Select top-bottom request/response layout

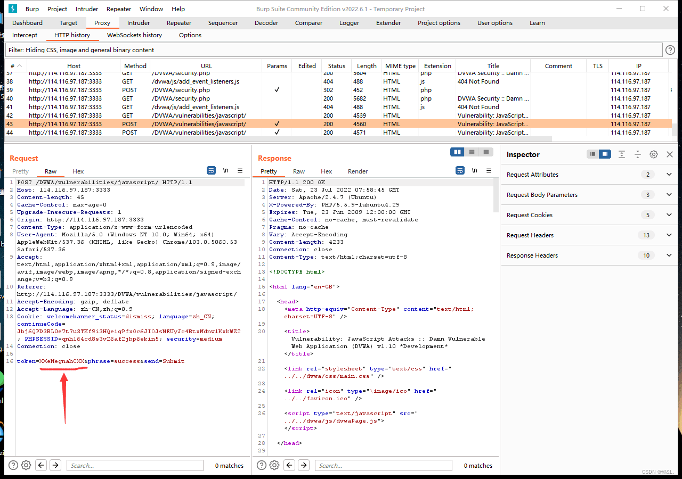(x=472, y=152)
